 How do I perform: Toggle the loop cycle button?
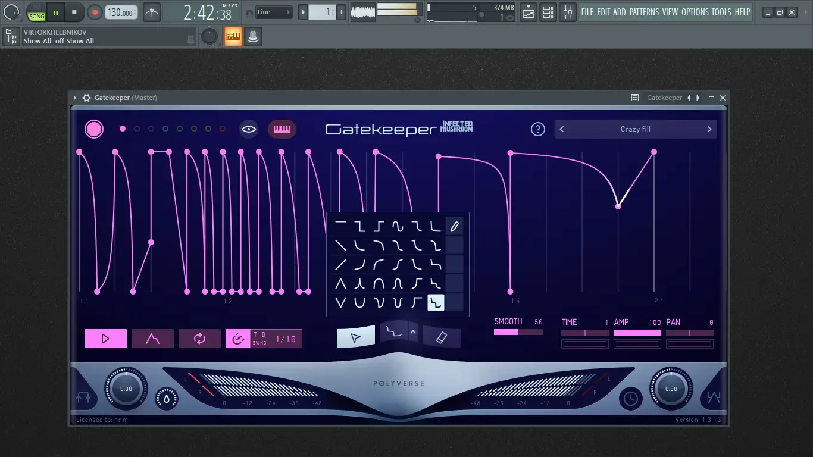coord(199,339)
